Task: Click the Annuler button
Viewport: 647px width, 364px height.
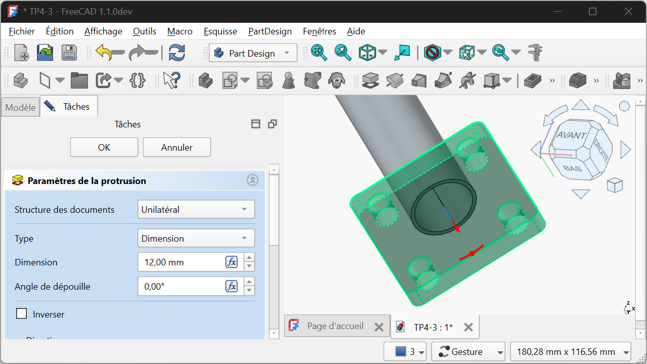Action: pyautogui.click(x=176, y=148)
